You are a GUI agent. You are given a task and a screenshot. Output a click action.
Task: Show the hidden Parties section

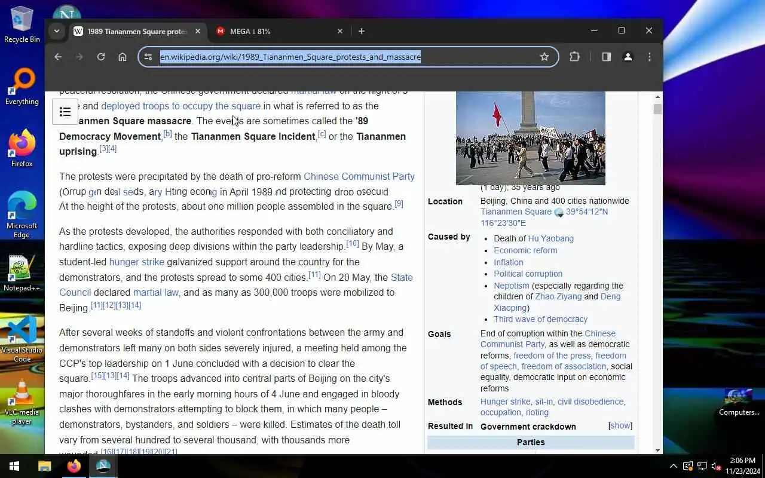click(x=620, y=426)
